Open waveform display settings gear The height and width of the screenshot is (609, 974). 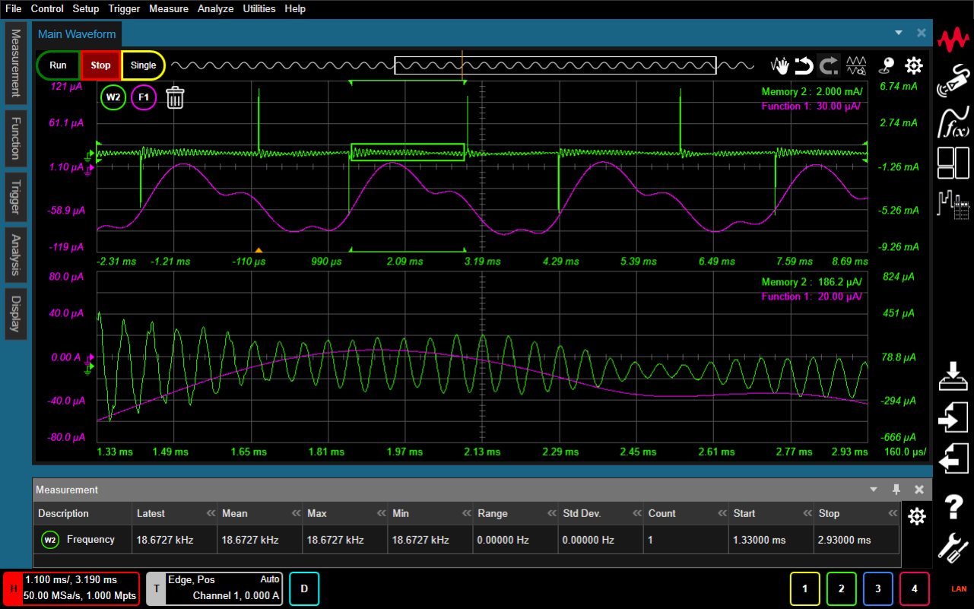913,65
